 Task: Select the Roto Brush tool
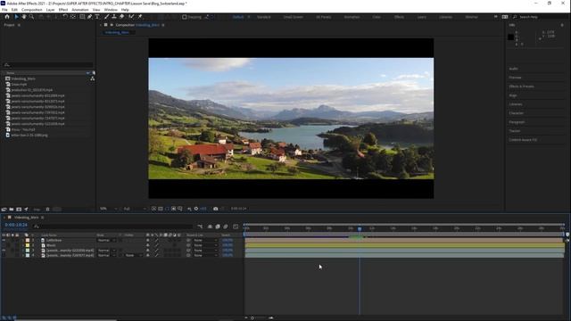pos(131,17)
